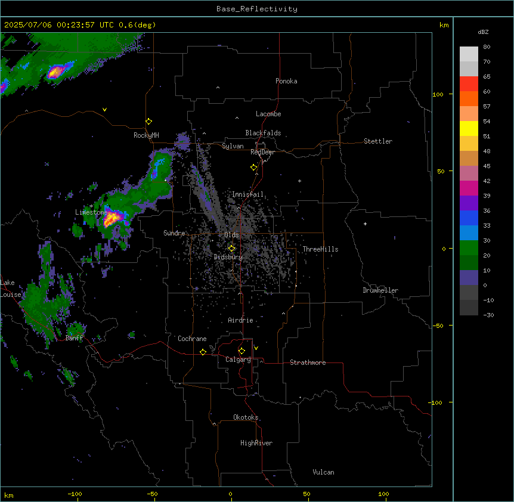Image resolution: width=514 pixels, height=502 pixels.
Task: Click the yellow diamond marker below Cochrane
Action: pyautogui.click(x=203, y=352)
